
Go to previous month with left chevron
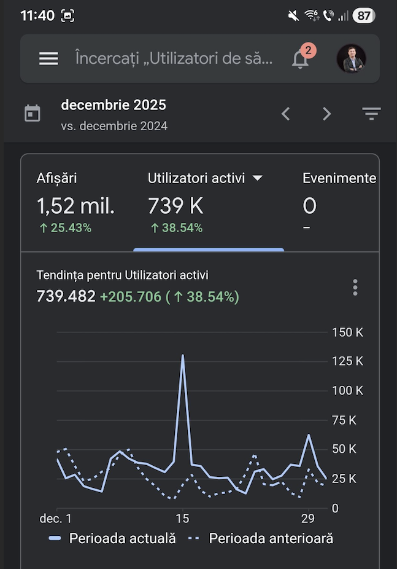(285, 114)
